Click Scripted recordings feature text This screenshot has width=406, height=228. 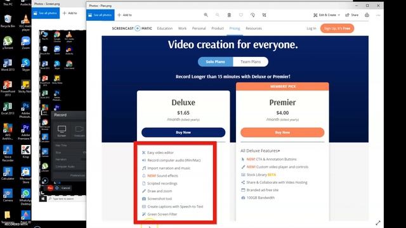162,184
